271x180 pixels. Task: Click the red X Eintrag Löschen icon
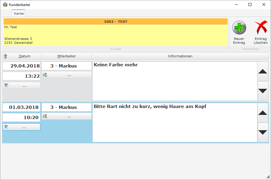pos(261,28)
